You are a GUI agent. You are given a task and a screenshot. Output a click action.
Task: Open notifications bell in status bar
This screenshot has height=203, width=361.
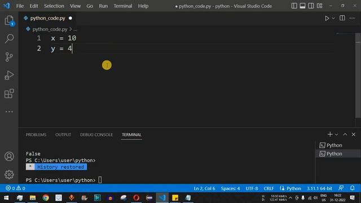coord(352,188)
